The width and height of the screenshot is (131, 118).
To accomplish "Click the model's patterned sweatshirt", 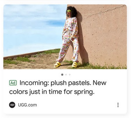I will [71, 27].
